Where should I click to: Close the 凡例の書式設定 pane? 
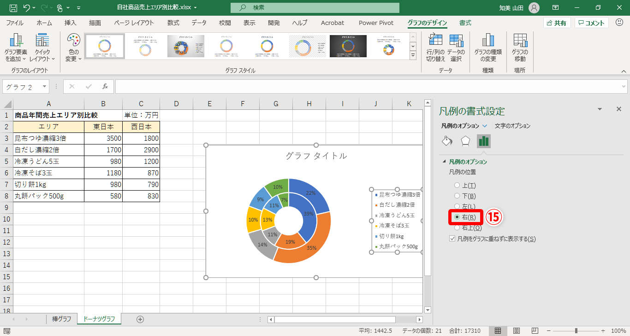click(619, 109)
